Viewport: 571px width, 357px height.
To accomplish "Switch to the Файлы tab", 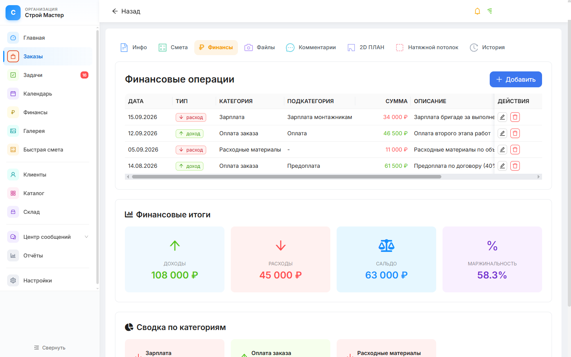I will coord(260,47).
